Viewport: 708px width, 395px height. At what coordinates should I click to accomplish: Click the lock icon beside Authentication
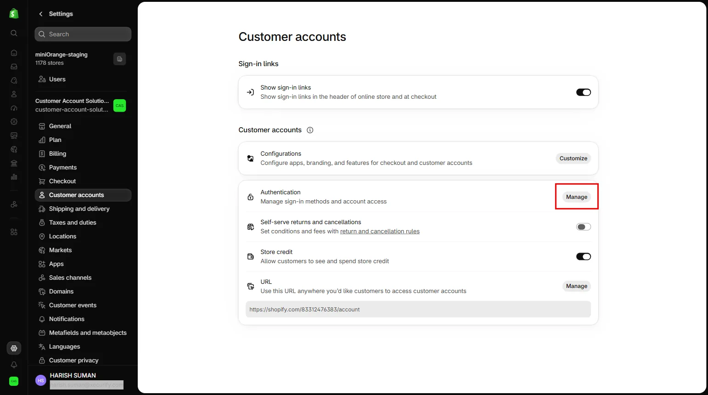tap(250, 197)
